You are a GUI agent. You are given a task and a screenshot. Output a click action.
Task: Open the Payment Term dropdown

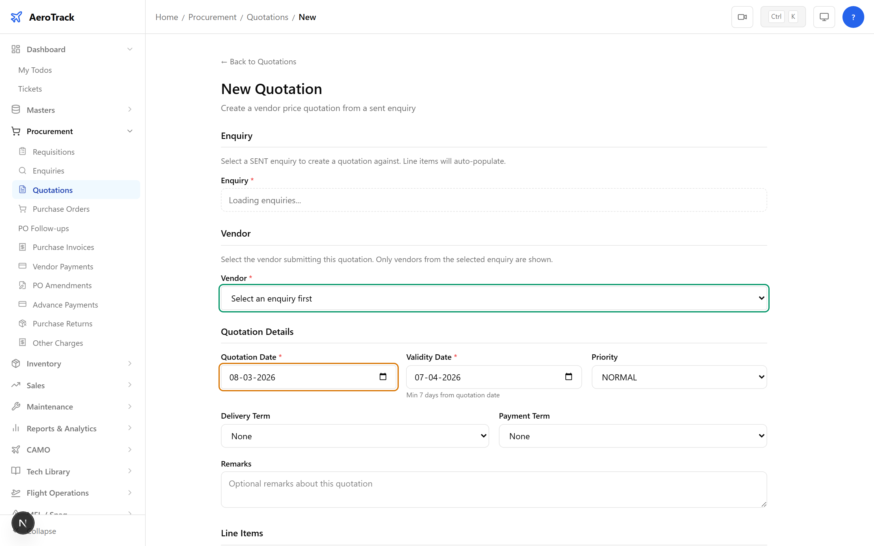pyautogui.click(x=632, y=436)
